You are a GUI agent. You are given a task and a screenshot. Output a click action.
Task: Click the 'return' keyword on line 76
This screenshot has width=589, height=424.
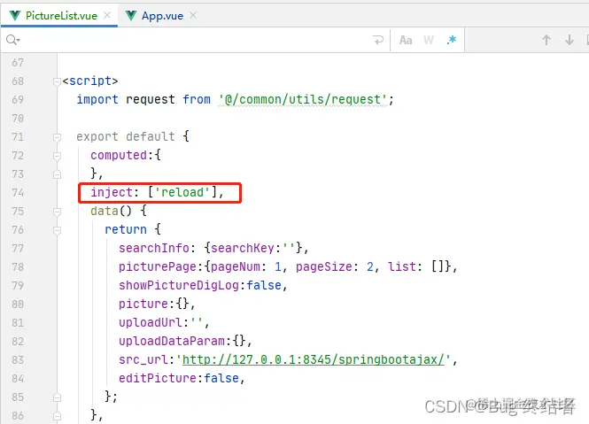(126, 229)
